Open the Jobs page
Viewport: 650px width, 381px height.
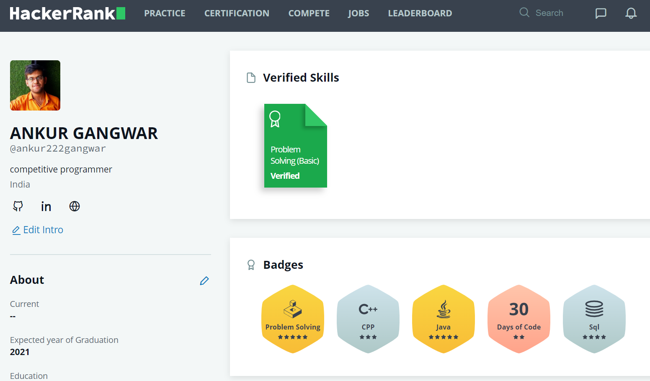coord(359,13)
